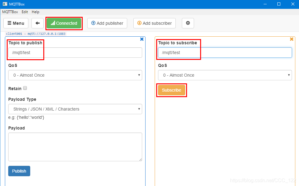Toggle the Retain checkbox
This screenshot has width=299, height=186.
(25, 88)
